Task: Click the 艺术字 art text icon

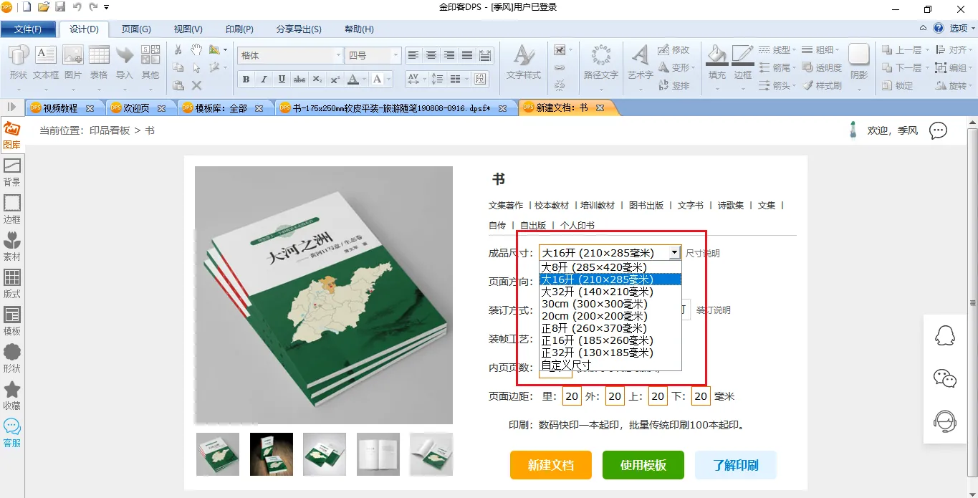Action: pos(641,62)
